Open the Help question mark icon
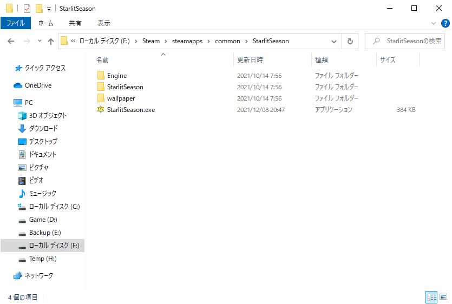Image resolution: width=452 pixels, height=304 pixels. [445, 23]
